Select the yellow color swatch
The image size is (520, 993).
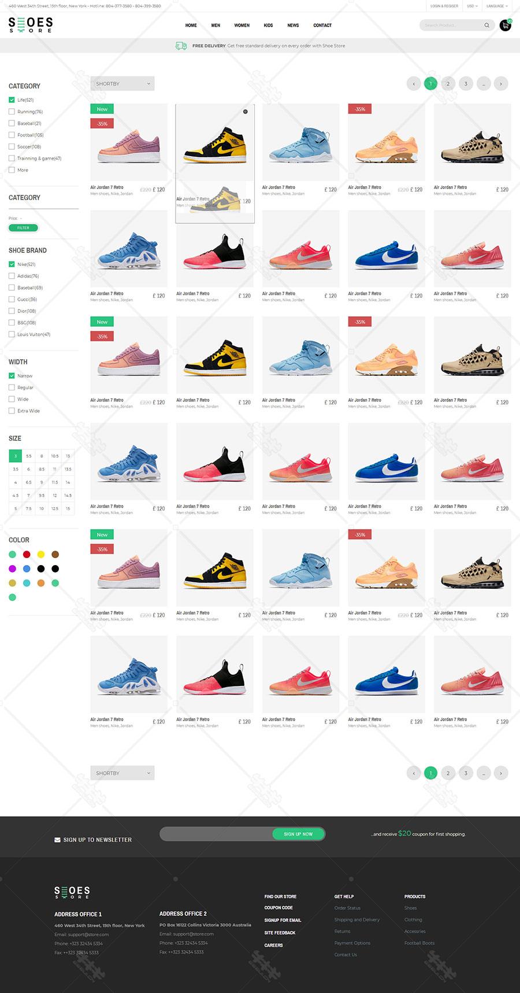(x=41, y=554)
